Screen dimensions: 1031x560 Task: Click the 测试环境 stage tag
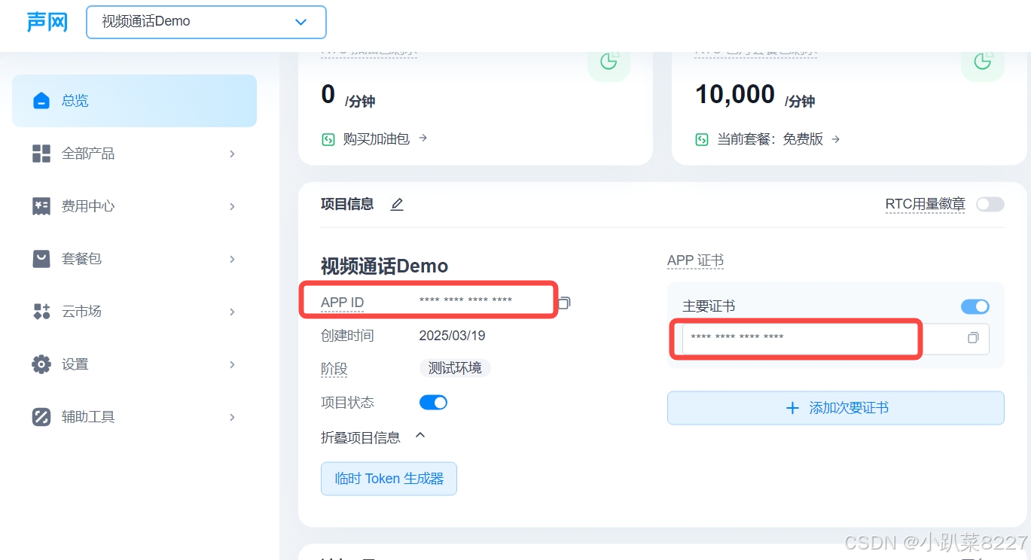tap(455, 368)
